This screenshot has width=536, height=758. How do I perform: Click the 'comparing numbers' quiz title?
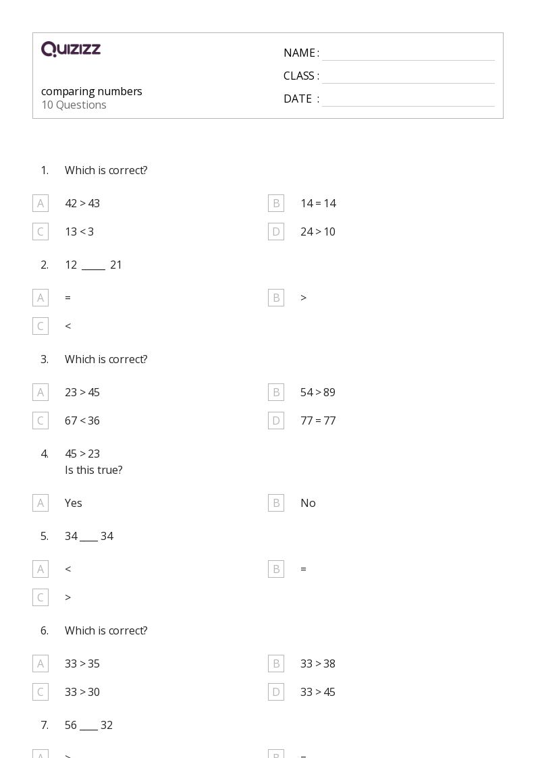coord(91,91)
